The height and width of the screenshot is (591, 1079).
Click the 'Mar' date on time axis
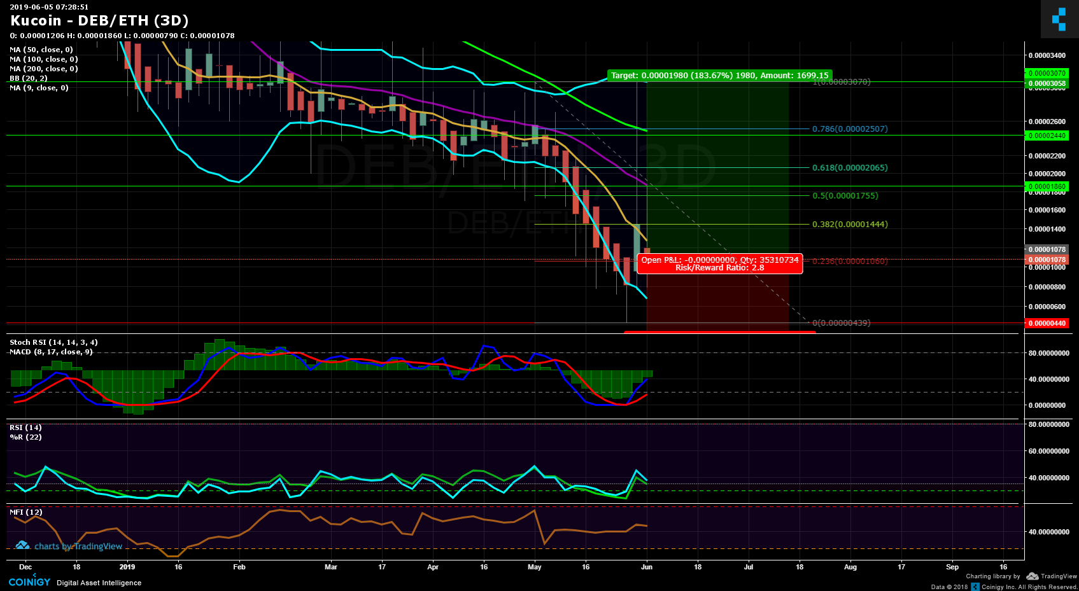point(331,567)
